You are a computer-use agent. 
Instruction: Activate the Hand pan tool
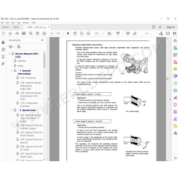(x=75, y=33)
